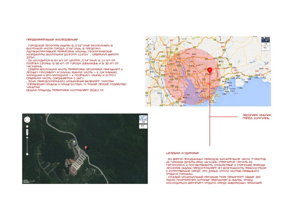The height and width of the screenshot is (211, 296).
Task: Click the scale bar on the satellite map
Action: (29, 182)
